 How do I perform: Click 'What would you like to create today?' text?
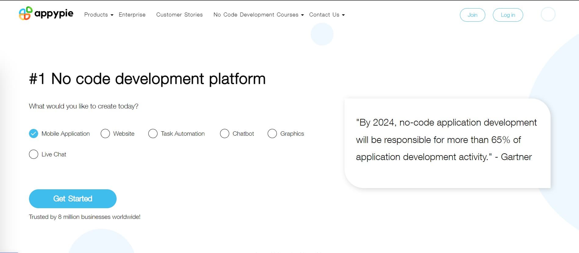[x=84, y=106]
